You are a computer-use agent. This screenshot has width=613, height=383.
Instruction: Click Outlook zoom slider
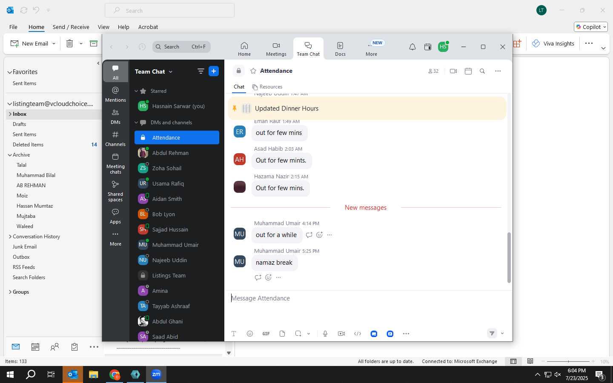568,361
